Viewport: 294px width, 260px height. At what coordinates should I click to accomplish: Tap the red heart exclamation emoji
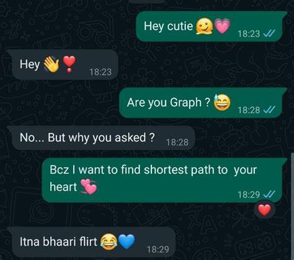(x=69, y=64)
